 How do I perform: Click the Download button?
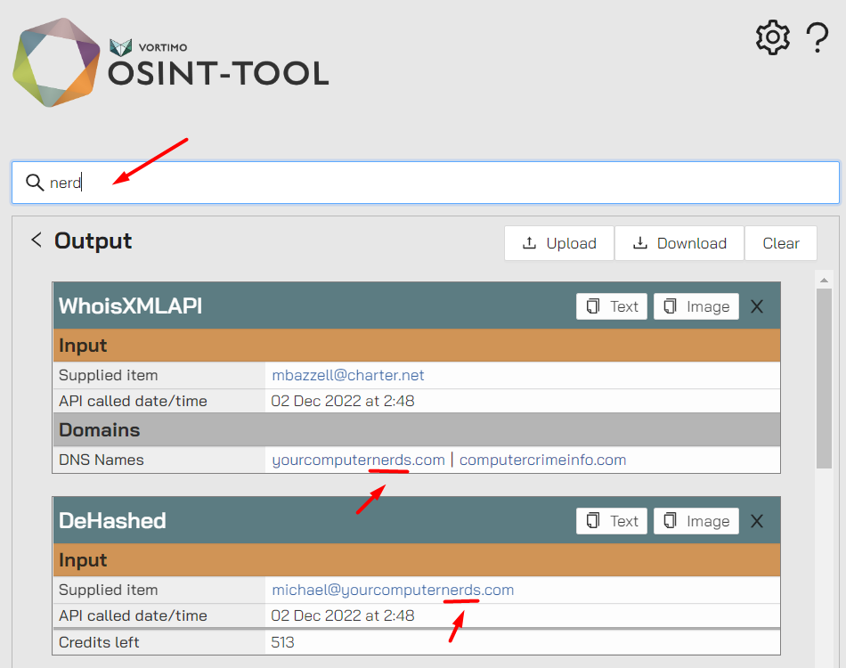679,243
